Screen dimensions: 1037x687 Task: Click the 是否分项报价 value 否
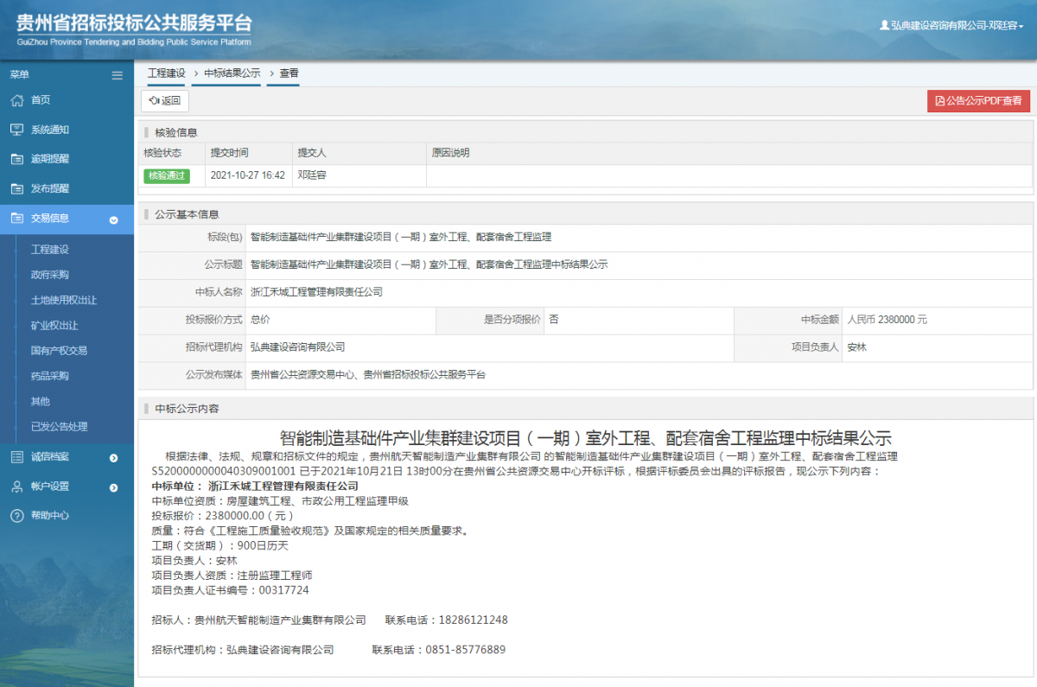(554, 320)
